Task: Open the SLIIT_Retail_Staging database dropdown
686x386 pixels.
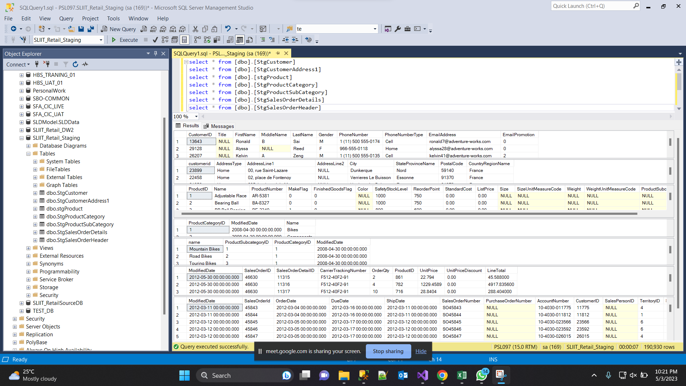Action: [x=101, y=40]
